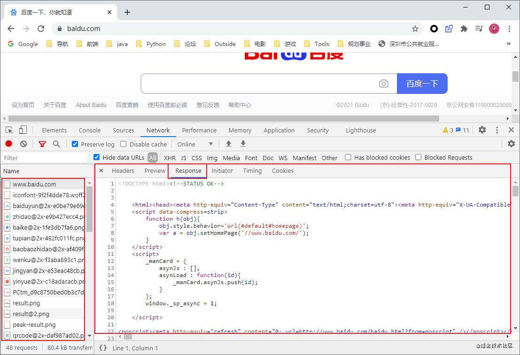Enable Blocked Requests checkbox
Screen dimensions: 520x355
click(419, 157)
